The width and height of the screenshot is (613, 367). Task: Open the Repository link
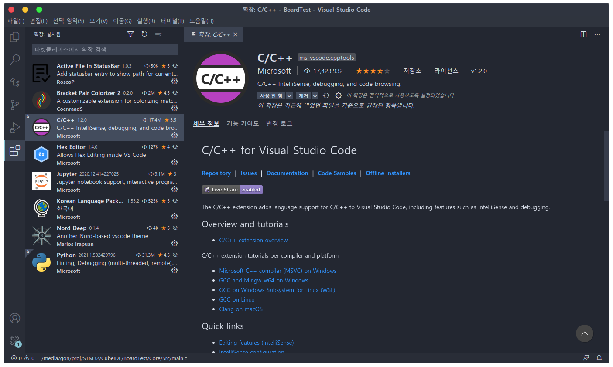(x=216, y=173)
